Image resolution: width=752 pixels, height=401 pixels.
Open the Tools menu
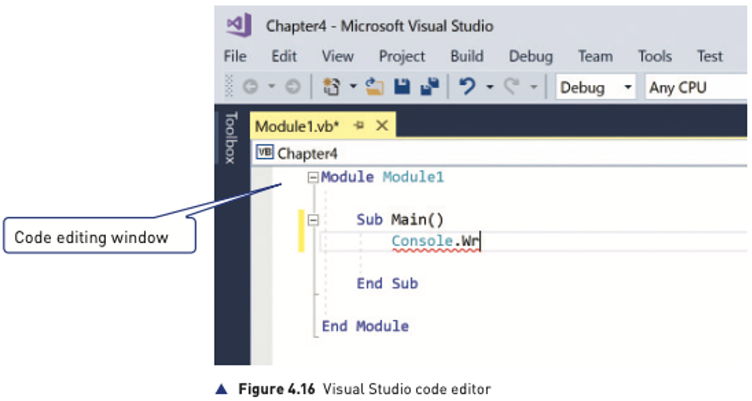click(655, 56)
